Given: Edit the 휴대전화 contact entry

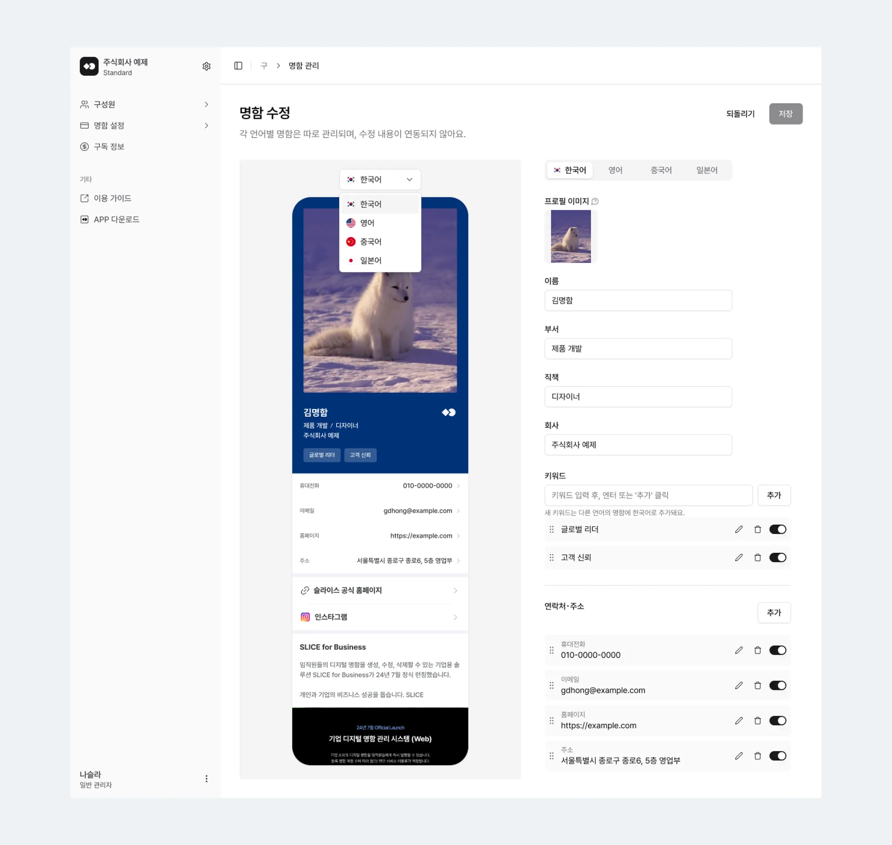Looking at the screenshot, I should click(739, 650).
